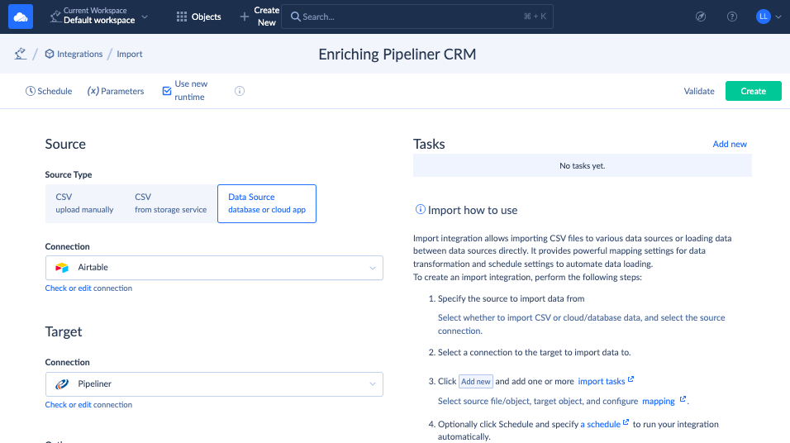790x443 pixels.
Task: Click the No tasks yet row
Action: pos(583,165)
